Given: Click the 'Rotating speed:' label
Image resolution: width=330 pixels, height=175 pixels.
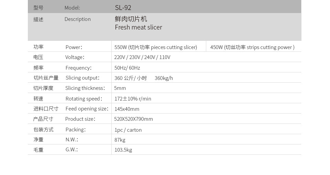Looking at the screenshot, I should [x=84, y=99].
